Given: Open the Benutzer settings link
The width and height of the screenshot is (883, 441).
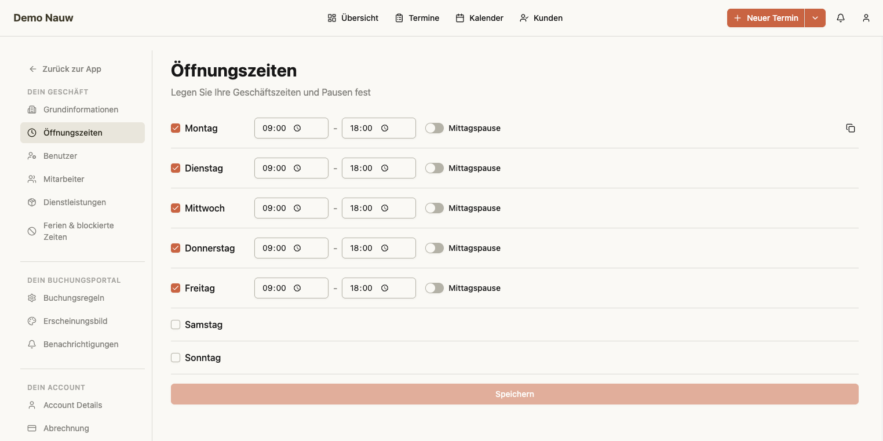Looking at the screenshot, I should (x=82, y=156).
